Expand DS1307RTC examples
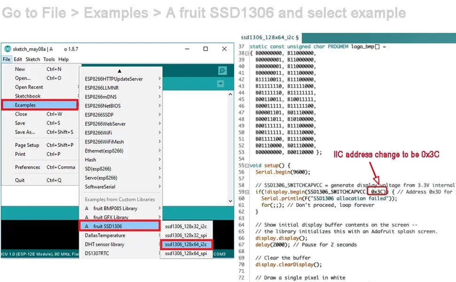The image size is (456, 282). pyautogui.click(x=121, y=253)
